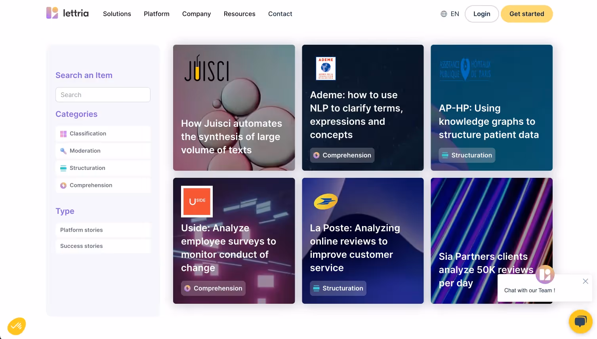Click the Assistance Publique Hôpitaux de Paris logo

click(465, 69)
